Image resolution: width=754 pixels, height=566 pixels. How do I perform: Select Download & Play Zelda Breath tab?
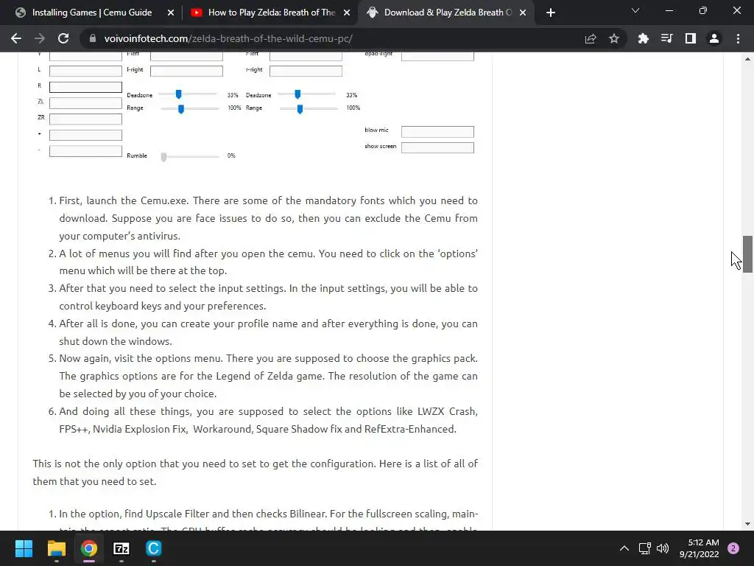click(x=447, y=13)
